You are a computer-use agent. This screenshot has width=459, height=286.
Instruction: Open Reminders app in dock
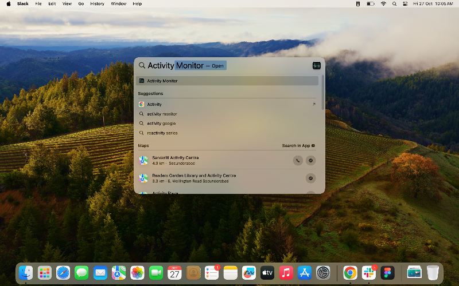click(212, 273)
